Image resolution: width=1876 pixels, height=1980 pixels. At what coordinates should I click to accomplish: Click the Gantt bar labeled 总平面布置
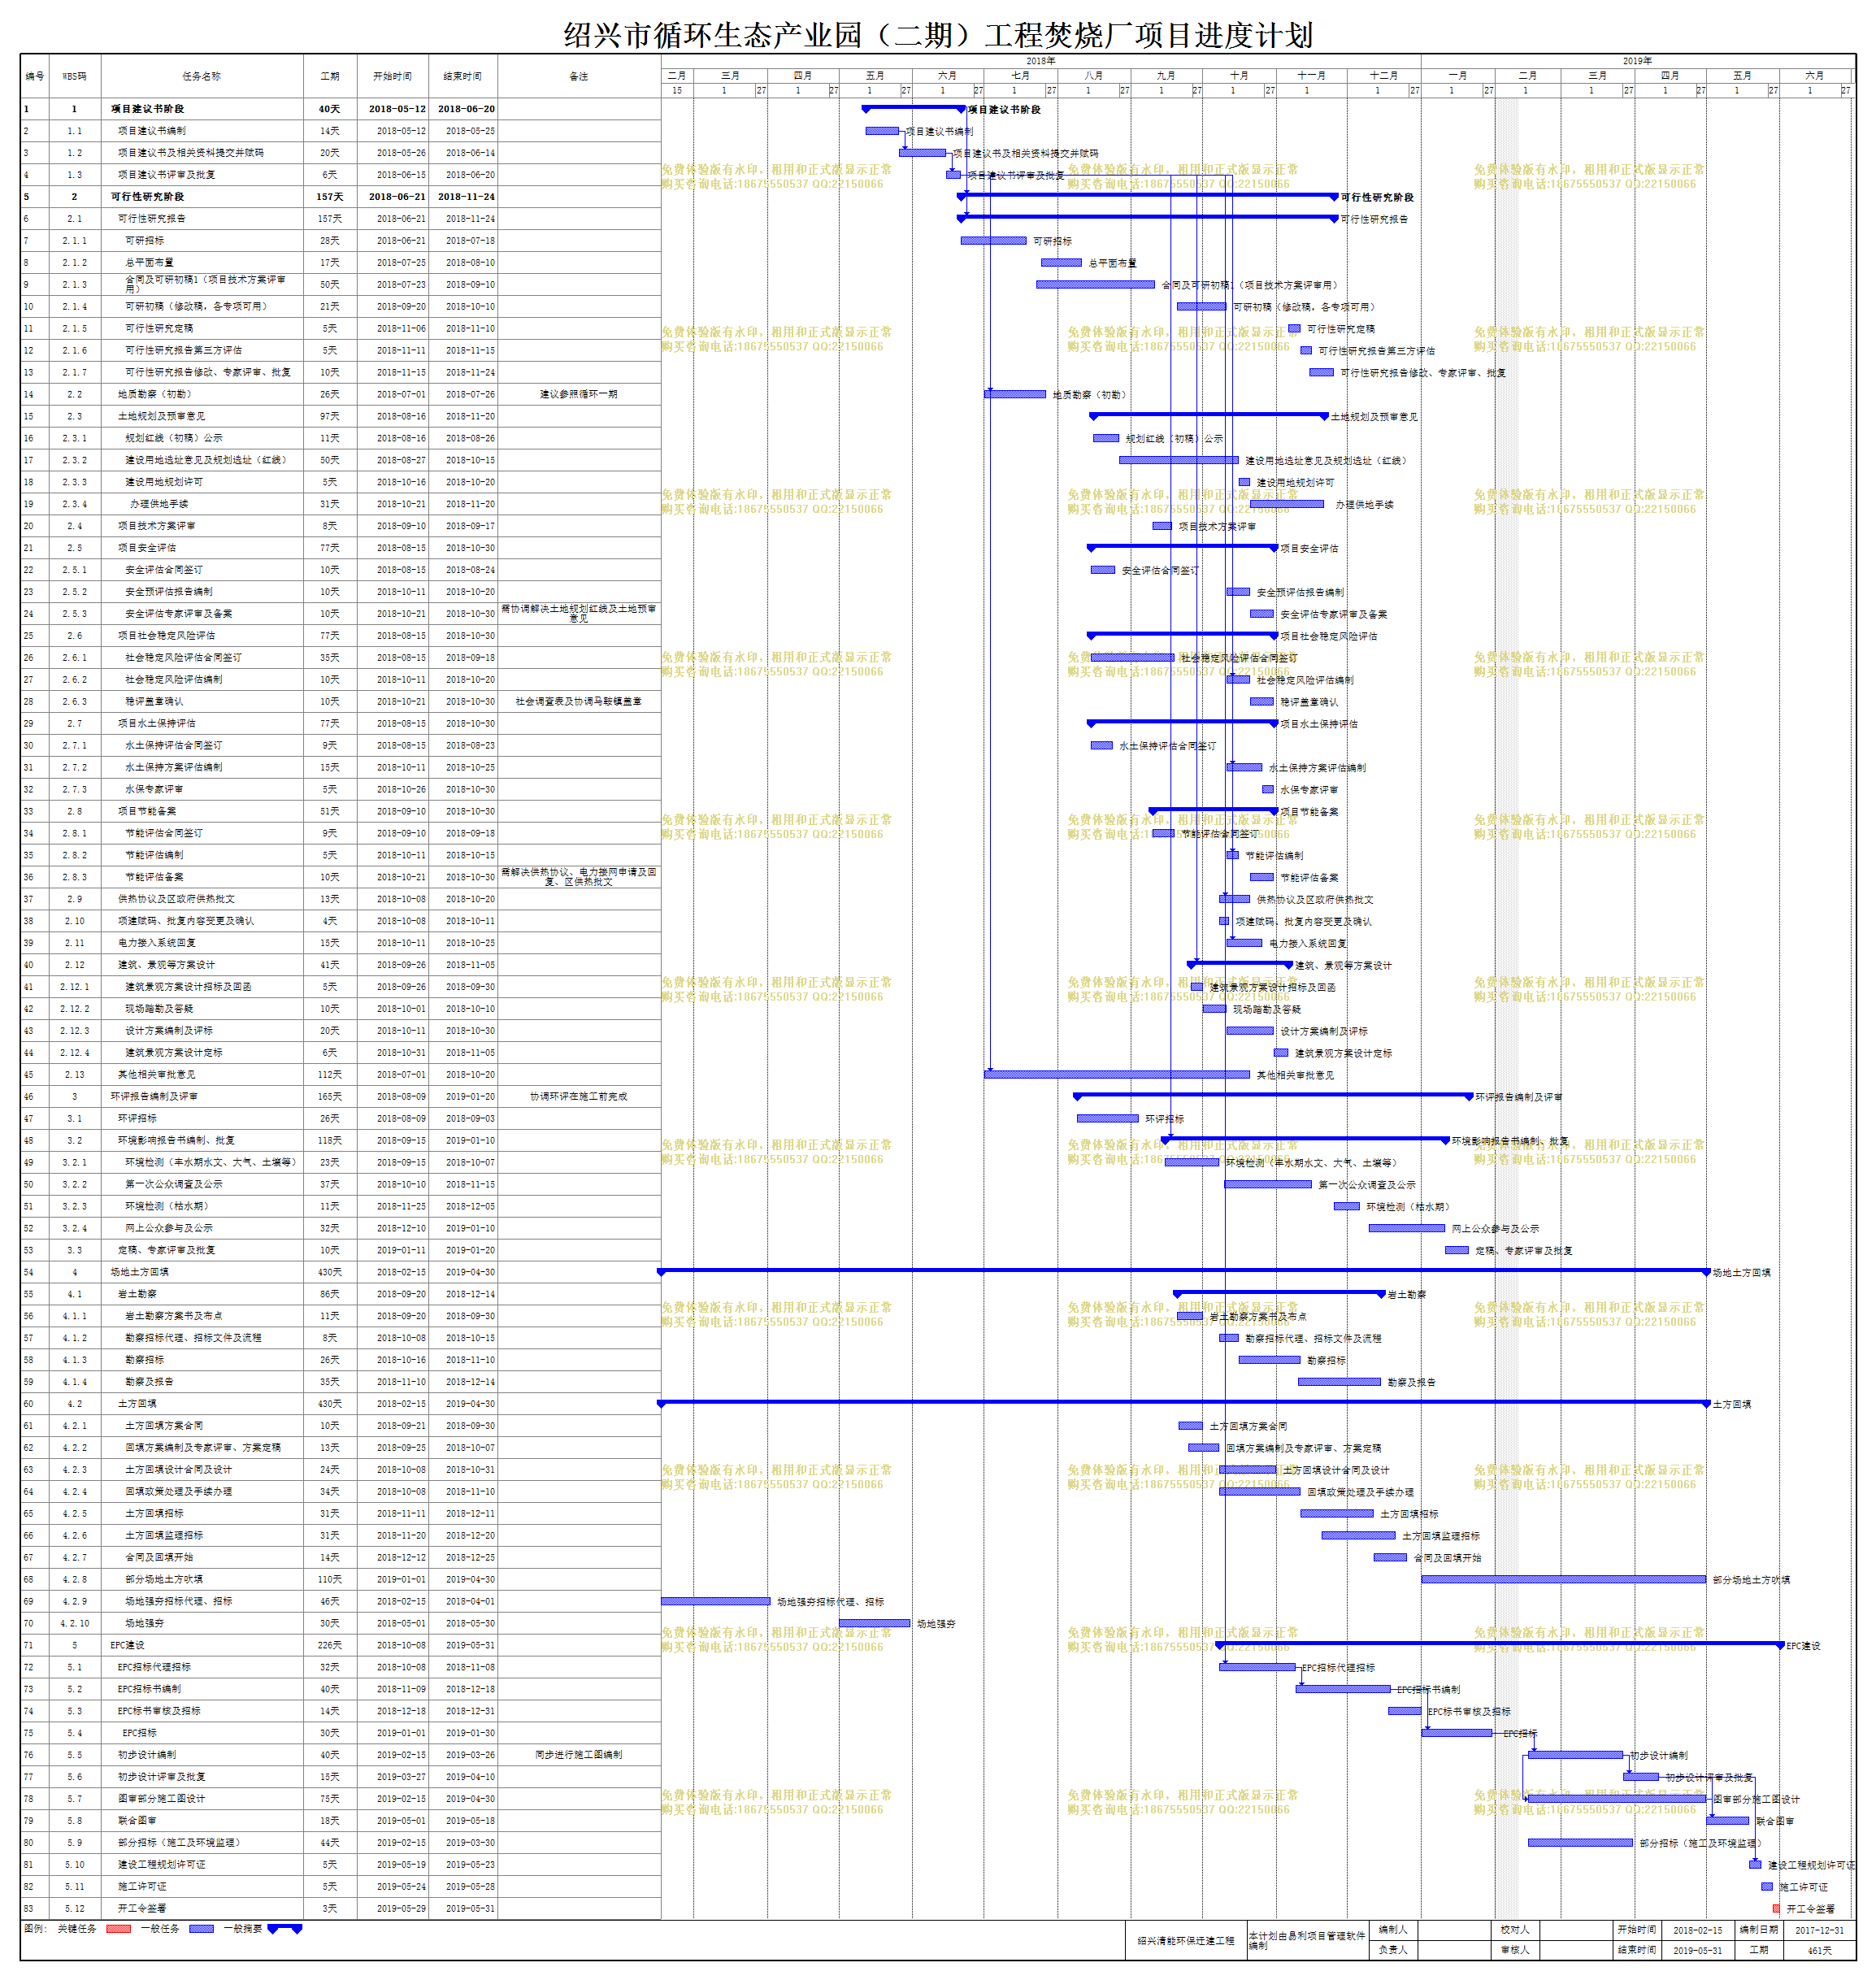1061,263
